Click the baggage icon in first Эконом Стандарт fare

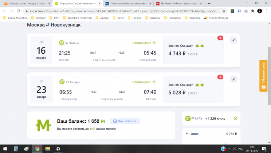tap(202, 46)
